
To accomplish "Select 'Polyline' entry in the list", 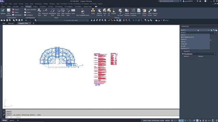I will [x=195, y=48].
